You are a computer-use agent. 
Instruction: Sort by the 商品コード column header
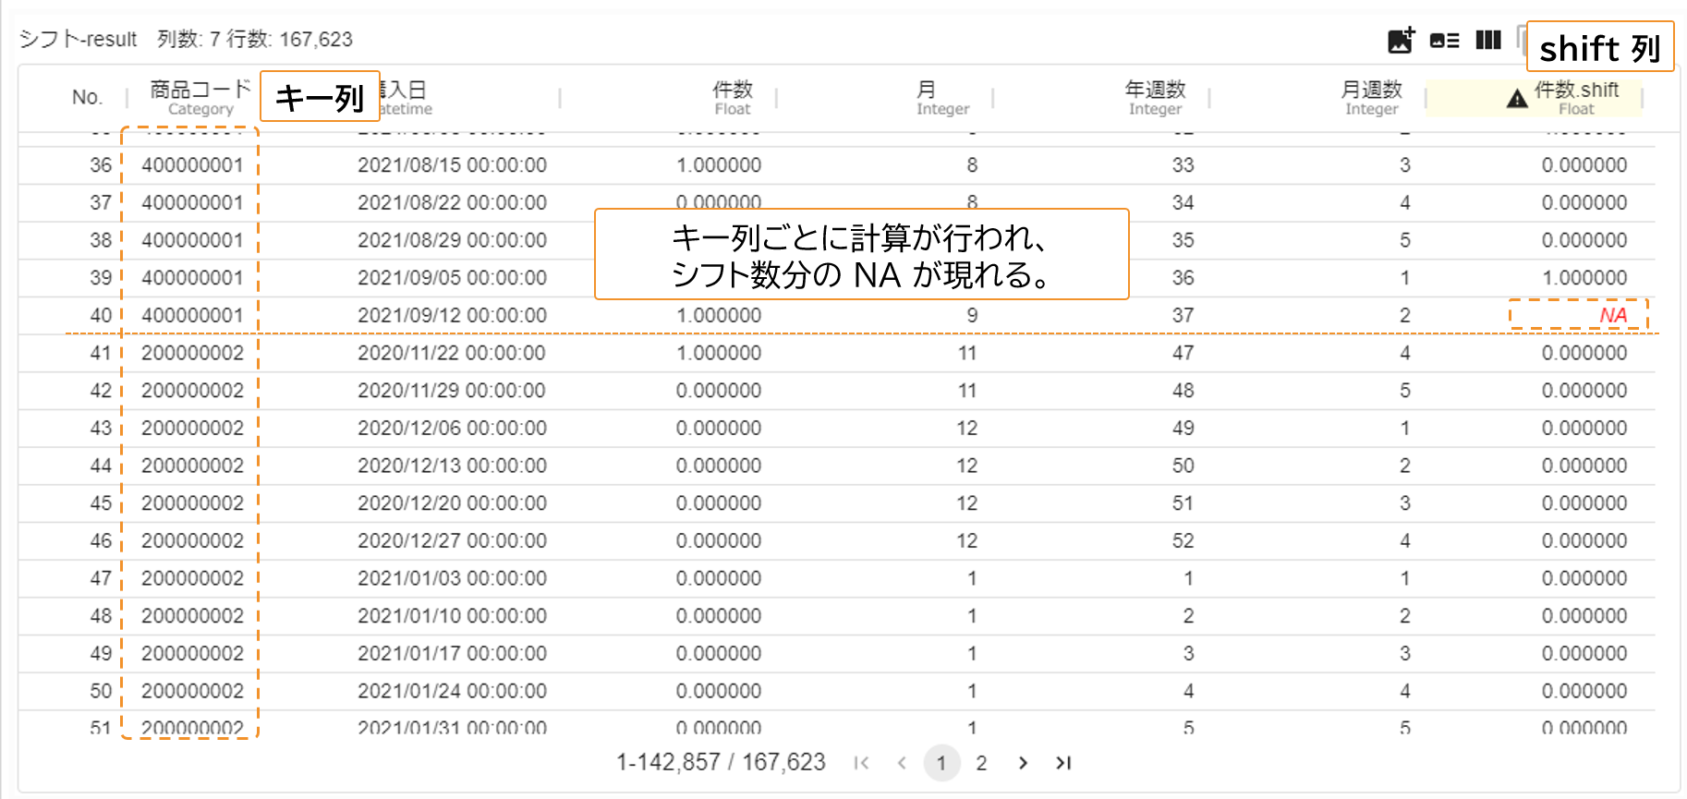point(200,98)
